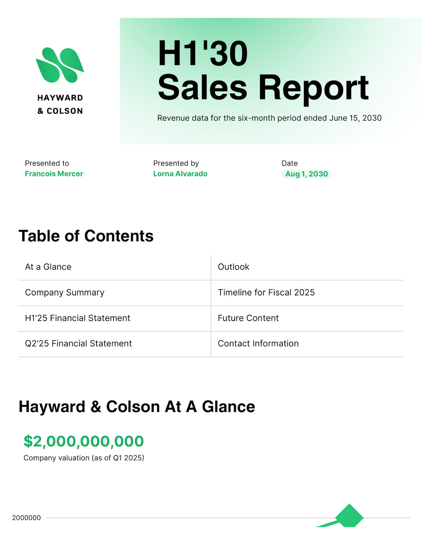Screen dimensions: 422x546
Task: Click the green diamond chart marker
Action: 349,516
